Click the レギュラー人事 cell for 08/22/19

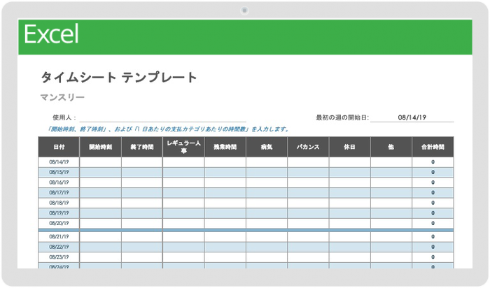[x=183, y=247]
